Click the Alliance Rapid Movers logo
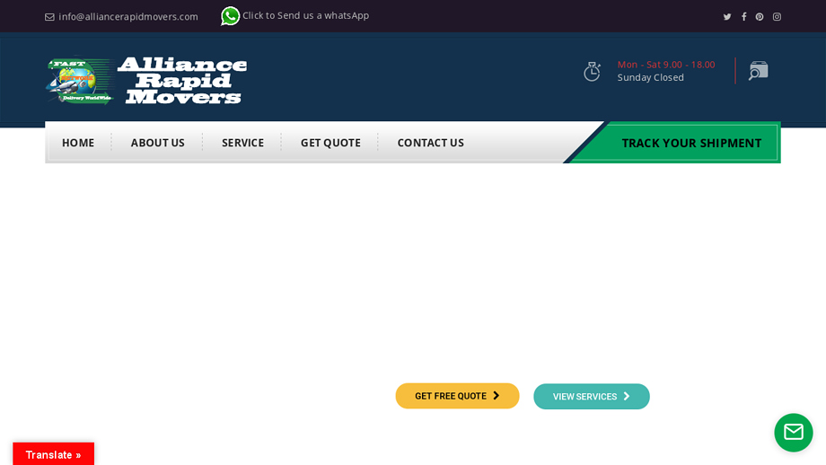Viewport: 826px width, 465px height. coord(146,81)
